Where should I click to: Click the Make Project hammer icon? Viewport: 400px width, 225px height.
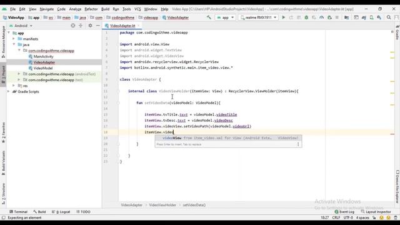[x=209, y=17]
